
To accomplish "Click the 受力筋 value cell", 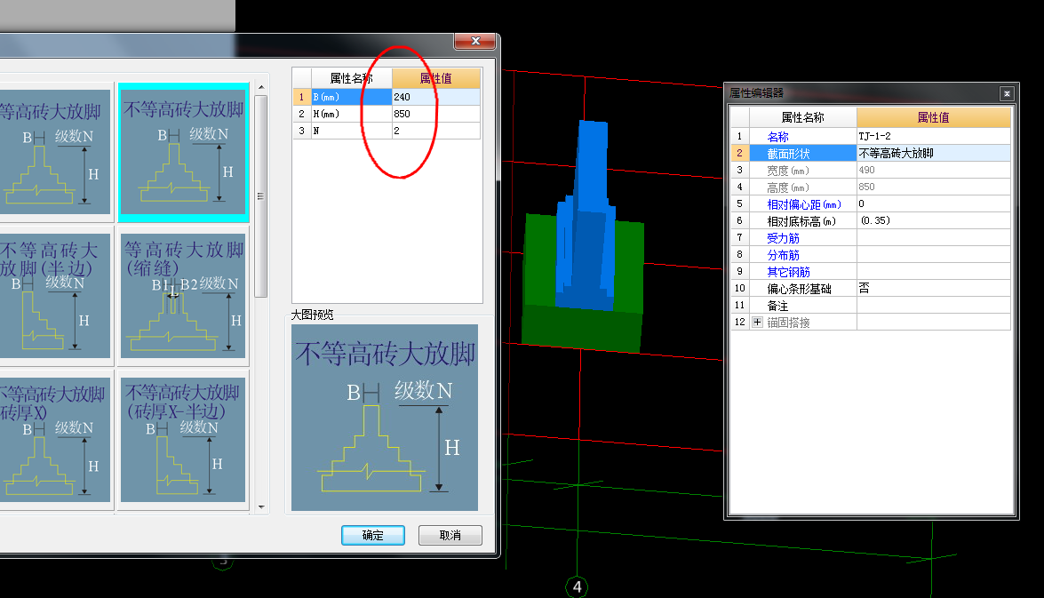I will coord(934,238).
